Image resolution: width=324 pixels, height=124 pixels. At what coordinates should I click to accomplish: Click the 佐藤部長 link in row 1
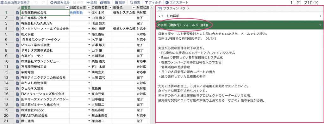pos(77,13)
